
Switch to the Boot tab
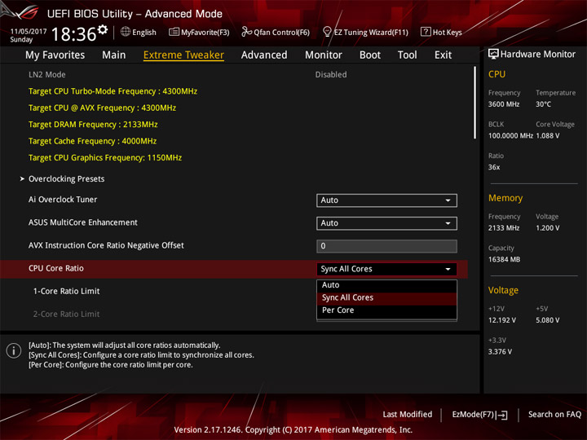pyautogui.click(x=370, y=55)
